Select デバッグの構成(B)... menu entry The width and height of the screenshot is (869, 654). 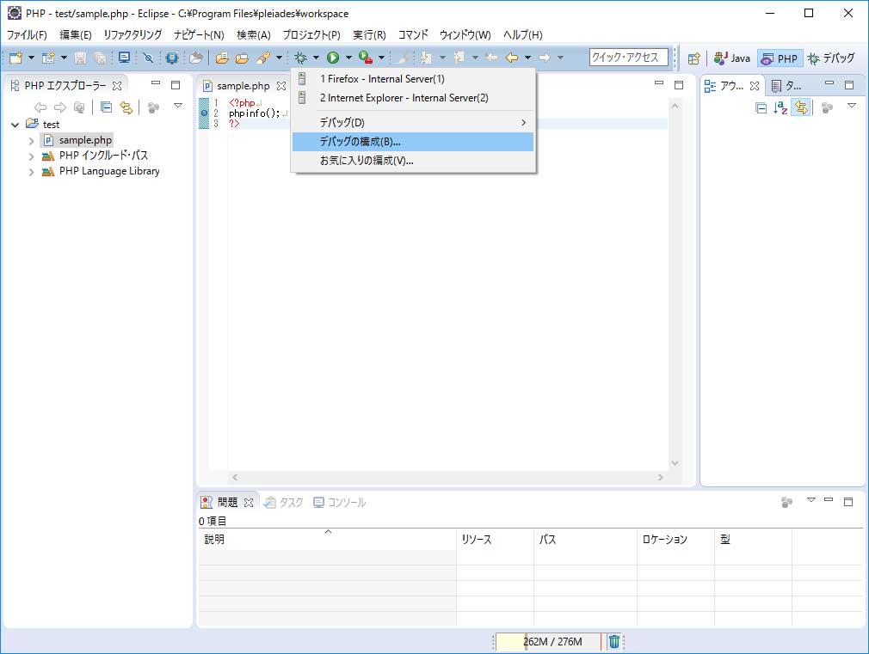click(x=413, y=142)
